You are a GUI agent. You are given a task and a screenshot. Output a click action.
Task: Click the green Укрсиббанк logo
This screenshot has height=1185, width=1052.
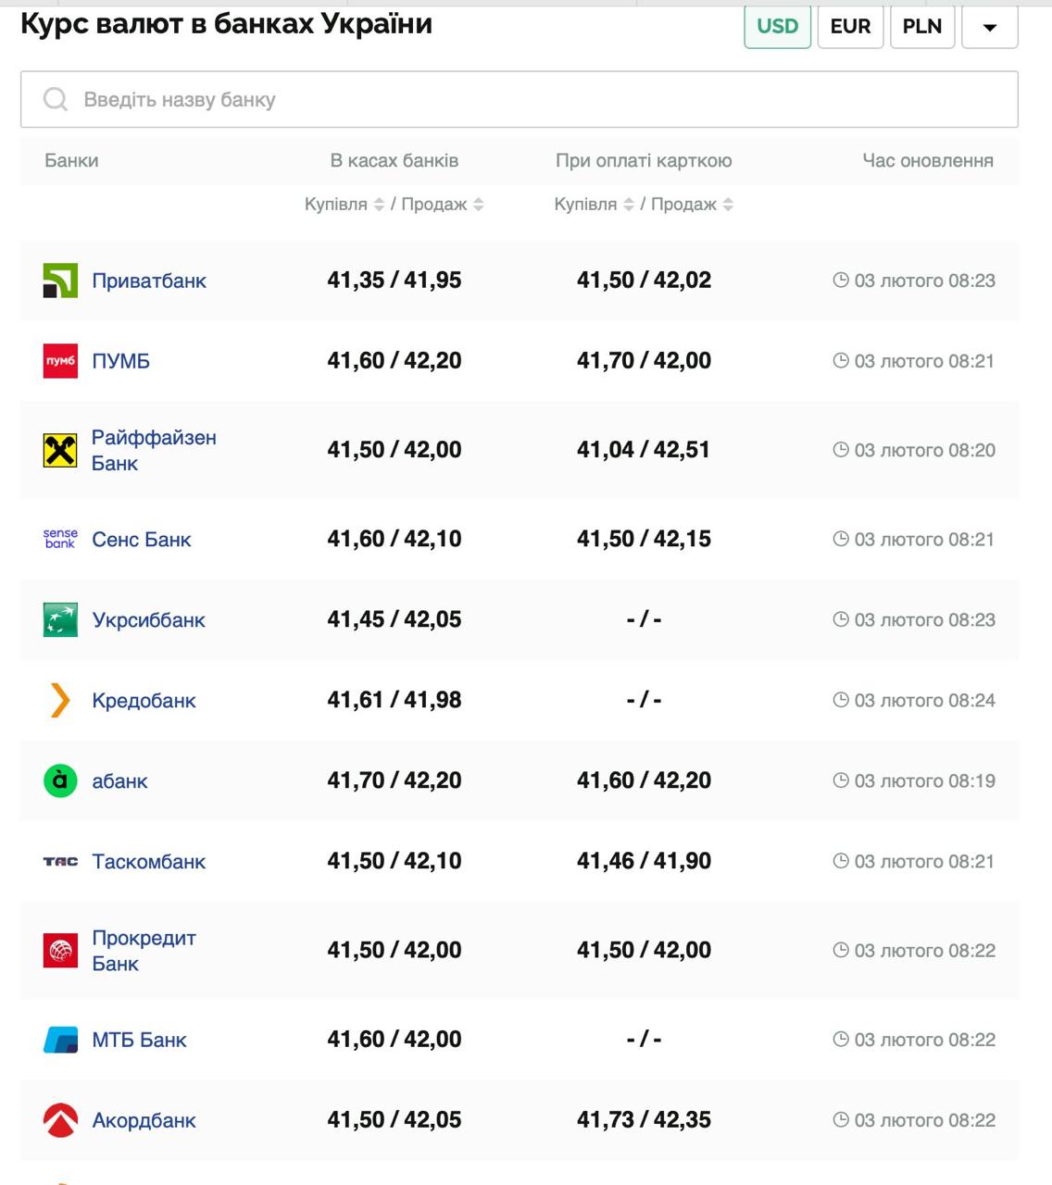60,619
